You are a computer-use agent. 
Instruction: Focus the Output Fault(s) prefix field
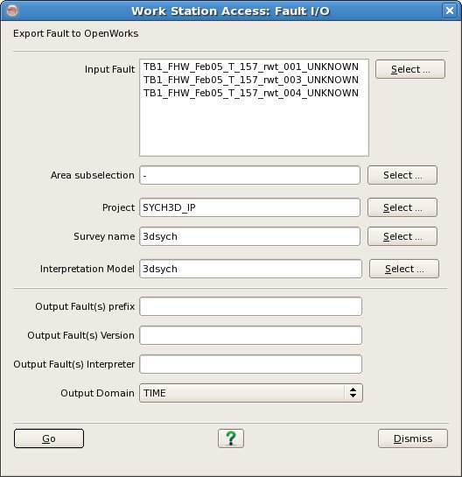pos(250,306)
